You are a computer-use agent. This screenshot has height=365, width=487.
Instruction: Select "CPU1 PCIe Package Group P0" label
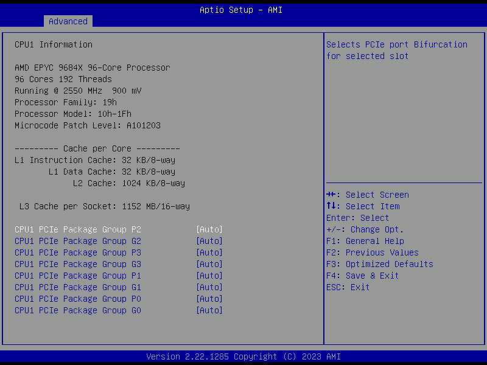(x=78, y=299)
